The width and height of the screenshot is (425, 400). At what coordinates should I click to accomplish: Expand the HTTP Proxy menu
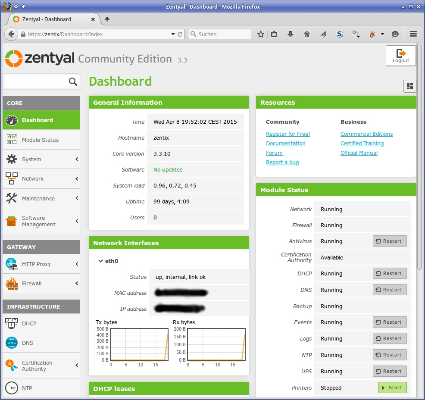point(41,264)
